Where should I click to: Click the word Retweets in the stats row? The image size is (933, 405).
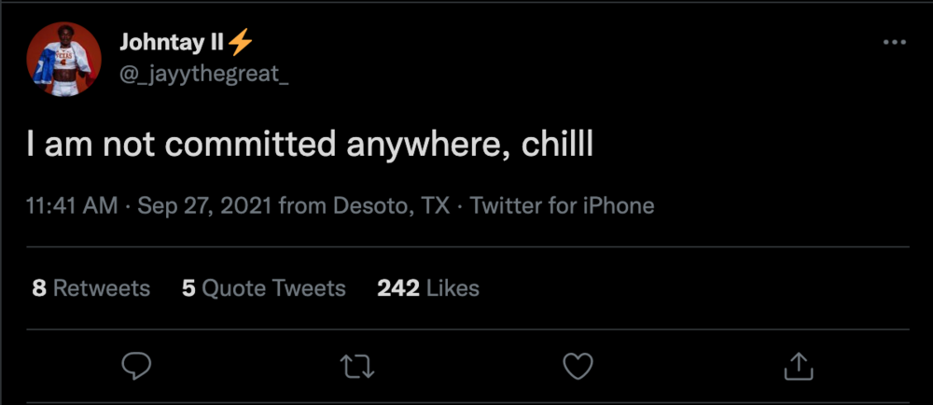pyautogui.click(x=101, y=288)
